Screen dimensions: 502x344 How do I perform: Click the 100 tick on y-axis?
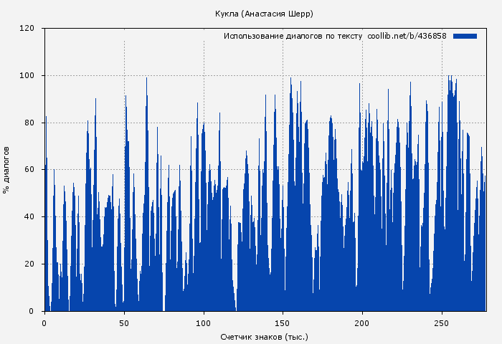27,75
